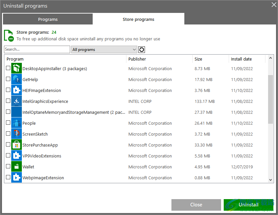The height and width of the screenshot is (215, 278).
Task: Click the 26.41 MB size value
Action: [x=203, y=123]
